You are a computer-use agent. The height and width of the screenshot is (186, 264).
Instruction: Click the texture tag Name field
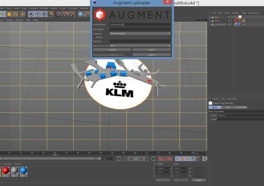pyautogui.click(x=241, y=116)
